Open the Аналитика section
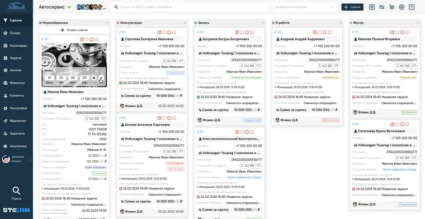425x219 pixels. tap(16, 146)
